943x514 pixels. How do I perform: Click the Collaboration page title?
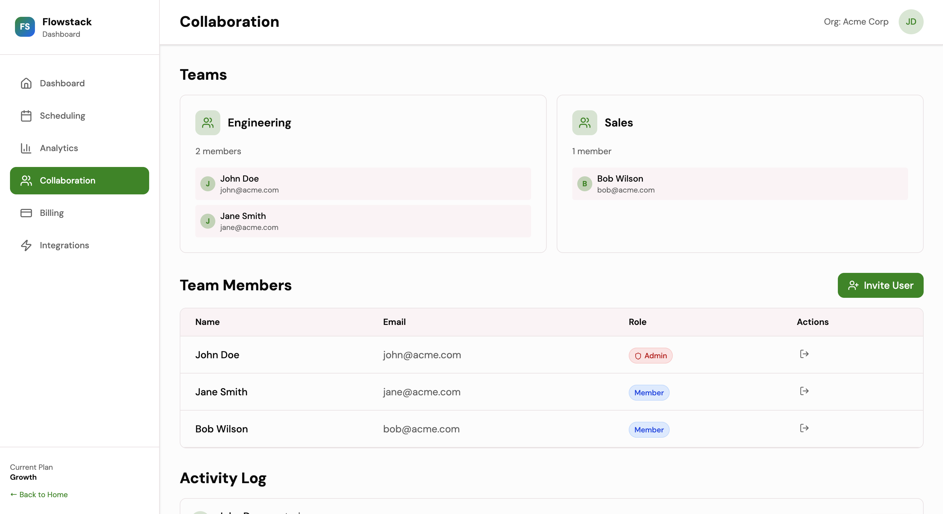point(229,22)
